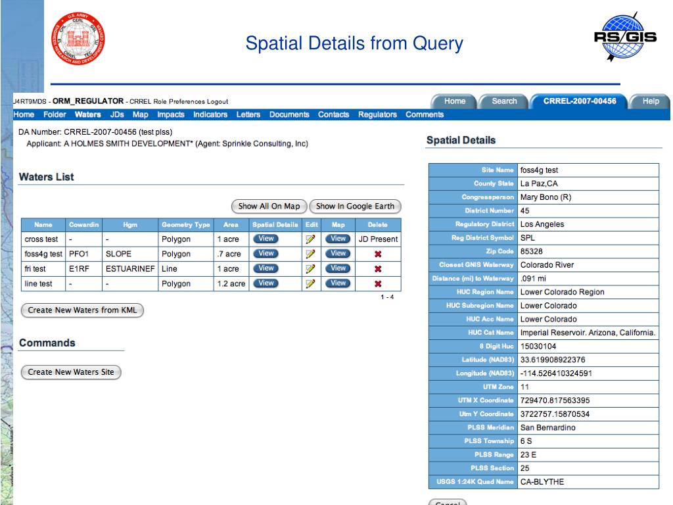This screenshot has height=505, width=673.
Task: Open the Home tab
Action: click(454, 101)
